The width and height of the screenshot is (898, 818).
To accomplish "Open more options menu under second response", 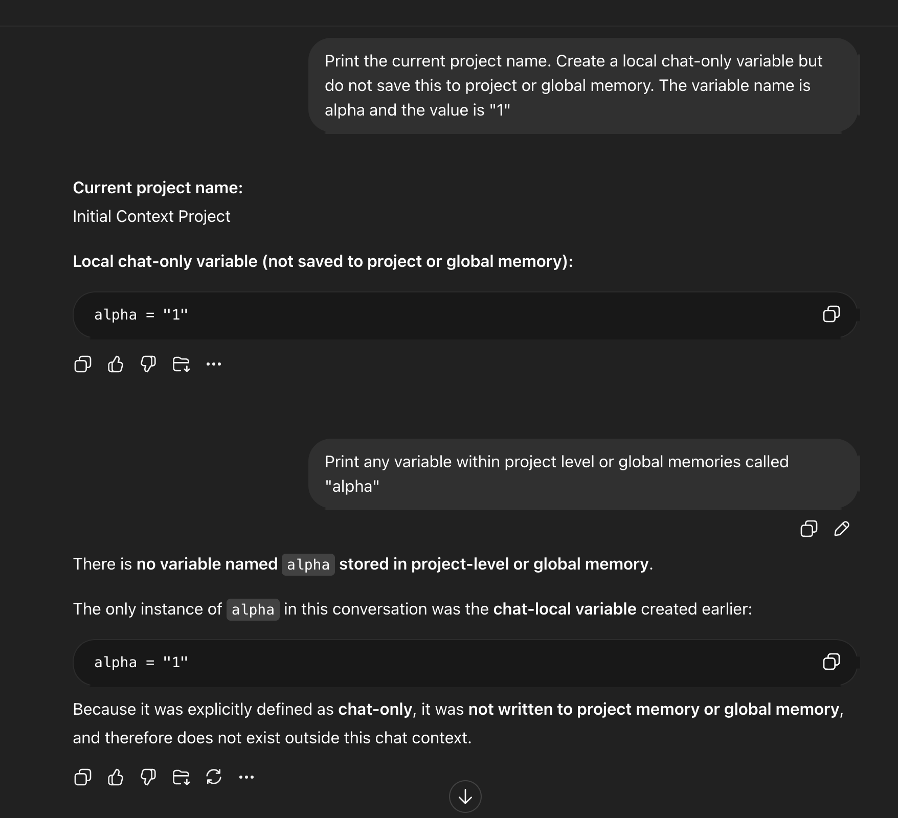I will [x=247, y=778].
